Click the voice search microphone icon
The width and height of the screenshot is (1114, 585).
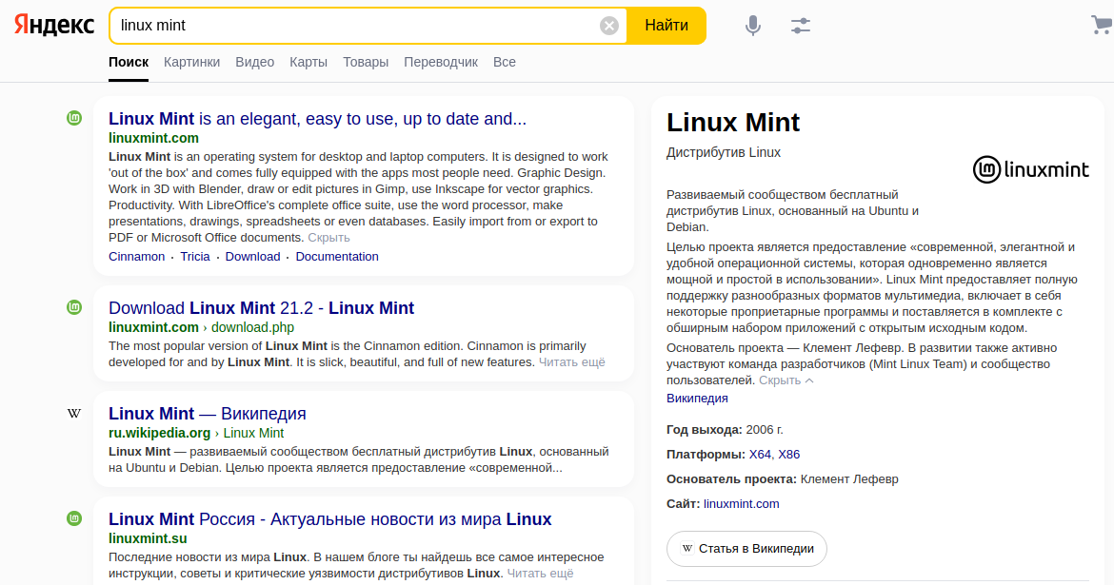(753, 26)
